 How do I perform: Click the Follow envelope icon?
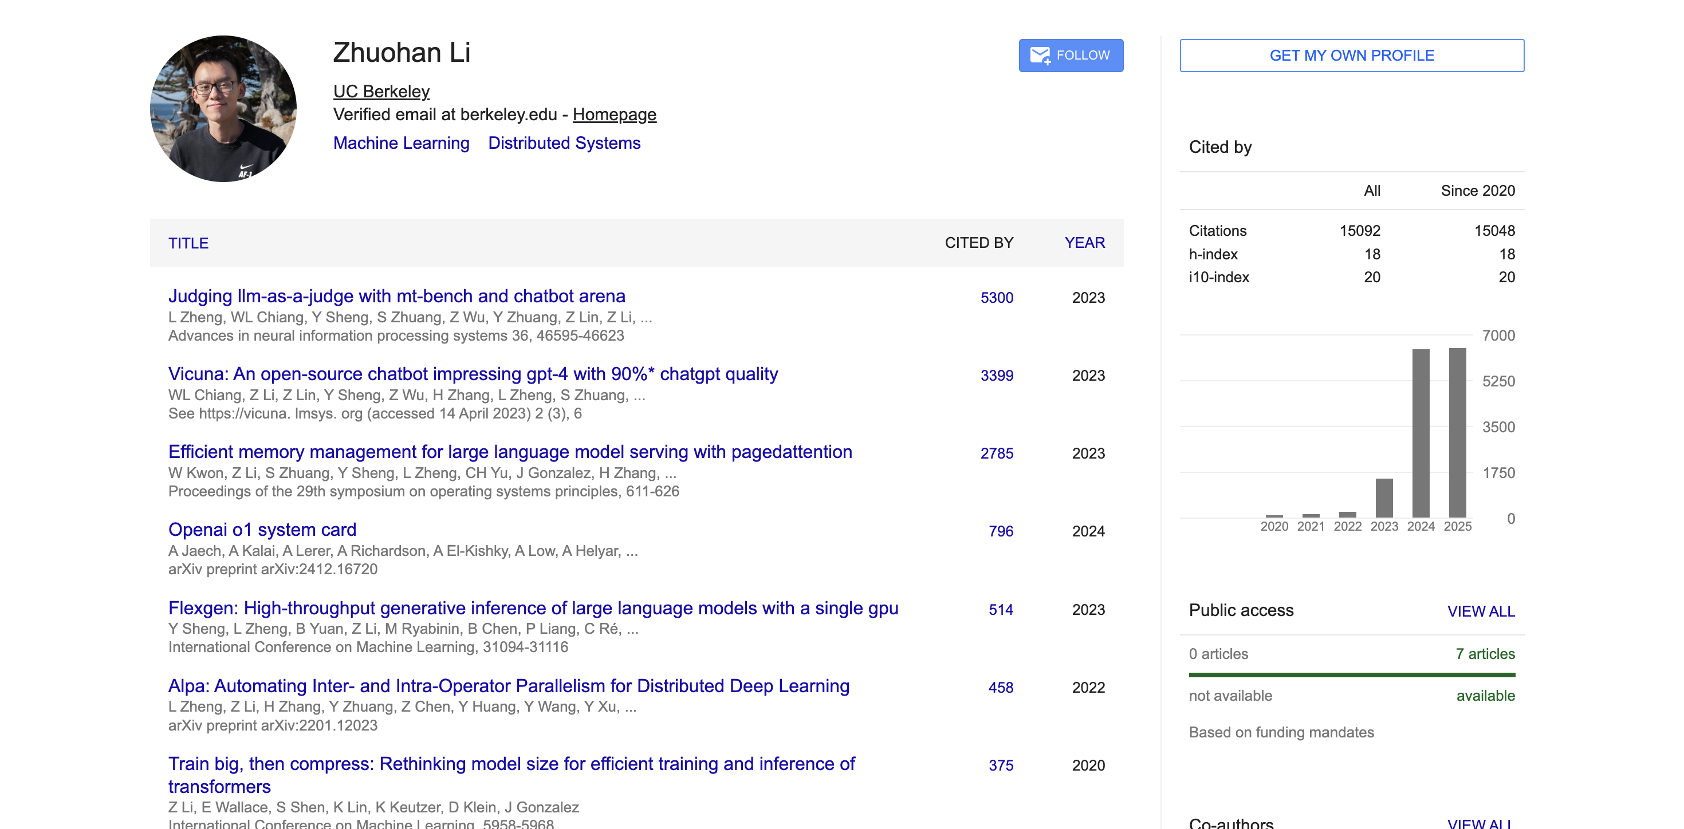(x=1040, y=56)
